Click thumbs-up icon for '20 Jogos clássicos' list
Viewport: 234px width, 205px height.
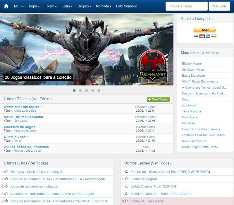coord(6,171)
